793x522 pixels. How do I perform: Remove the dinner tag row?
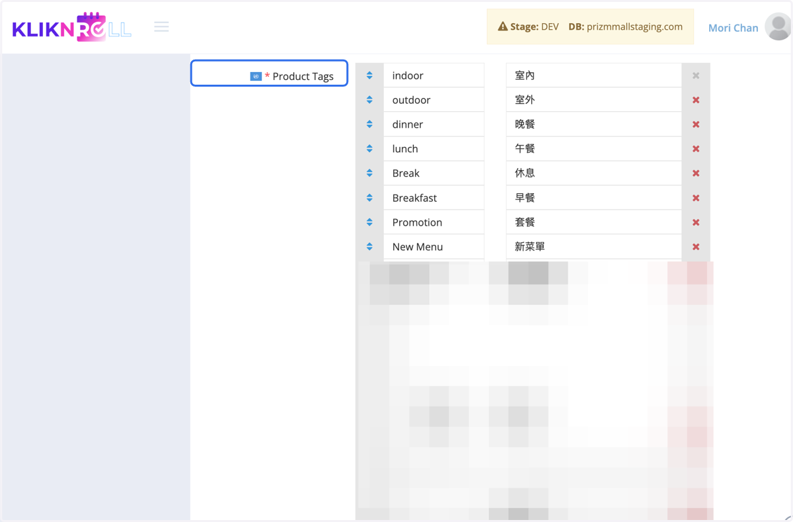coord(696,124)
